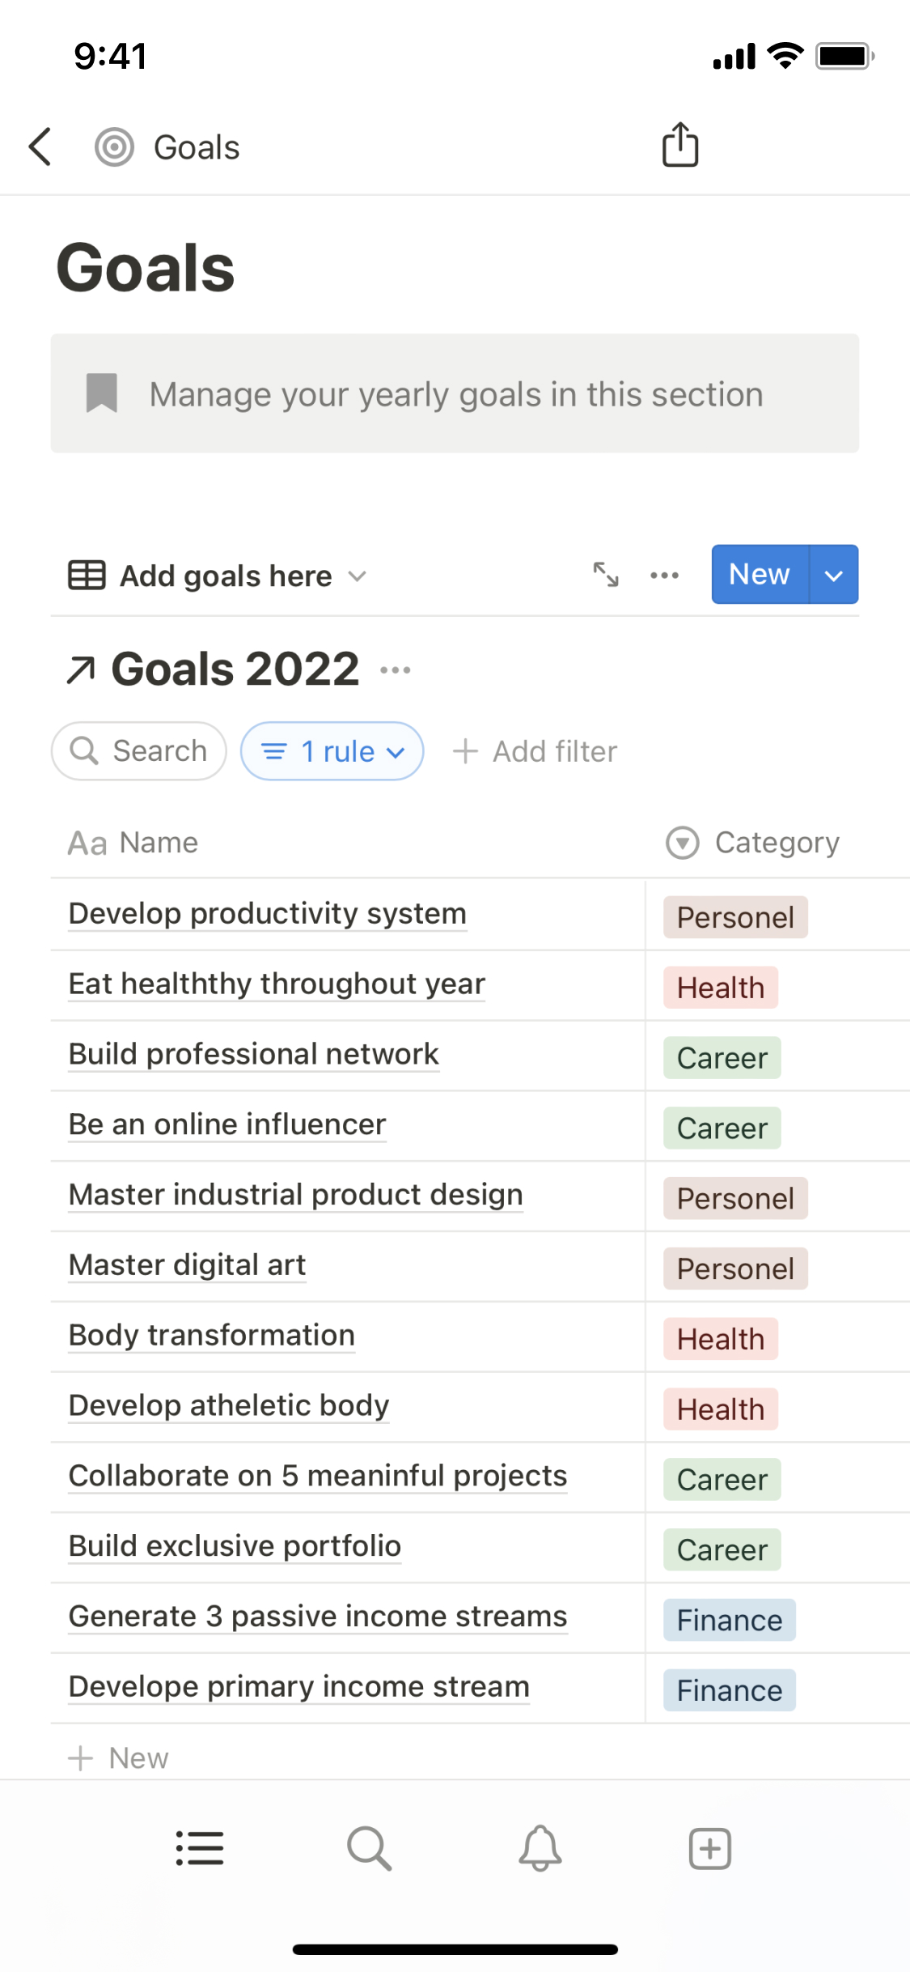Open the database three-dots options menu
The width and height of the screenshot is (910, 1972).
pos(664,576)
